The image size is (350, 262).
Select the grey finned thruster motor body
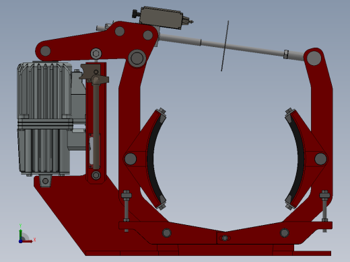[45, 119]
